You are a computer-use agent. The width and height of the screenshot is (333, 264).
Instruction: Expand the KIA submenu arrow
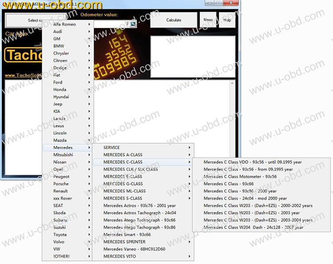pyautogui.click(x=89, y=111)
